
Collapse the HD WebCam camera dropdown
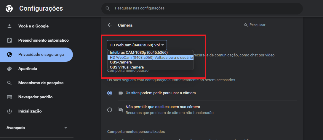[x=137, y=45]
